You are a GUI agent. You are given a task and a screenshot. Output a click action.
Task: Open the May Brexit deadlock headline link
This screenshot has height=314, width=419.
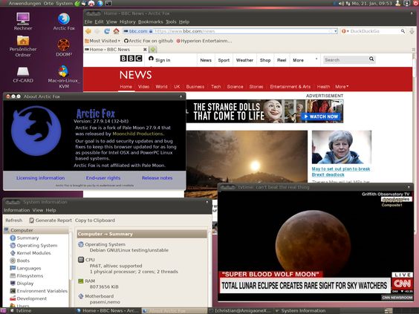point(341,171)
